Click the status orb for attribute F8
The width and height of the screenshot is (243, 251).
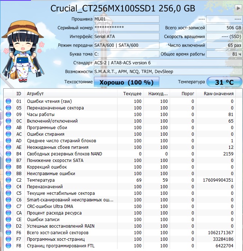[x=8, y=246]
